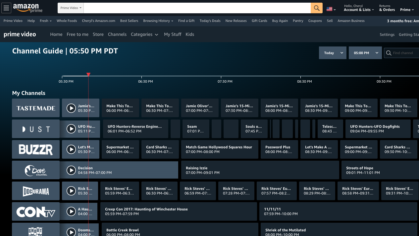Play Decision on Dove Channel
This screenshot has width=419, height=236.
pos(71,170)
